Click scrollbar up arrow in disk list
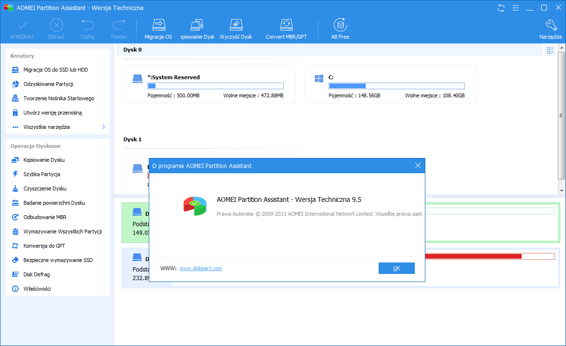Screen dimensions: 566x346 [561, 47]
